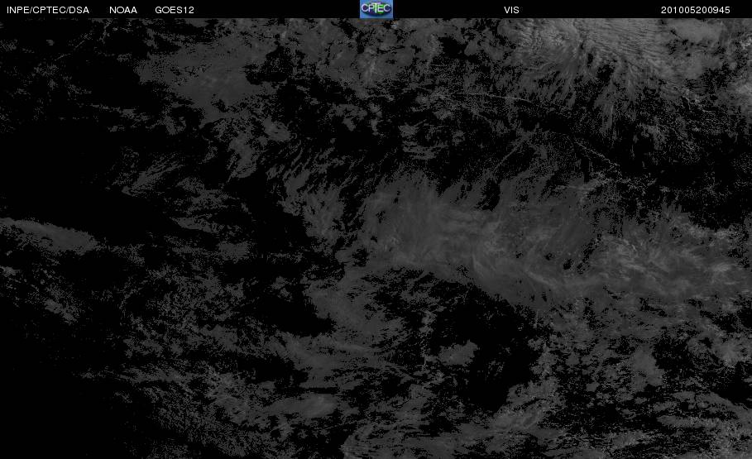The width and height of the screenshot is (752, 459).
Task: Select the NOAA label in the header
Action: point(123,10)
